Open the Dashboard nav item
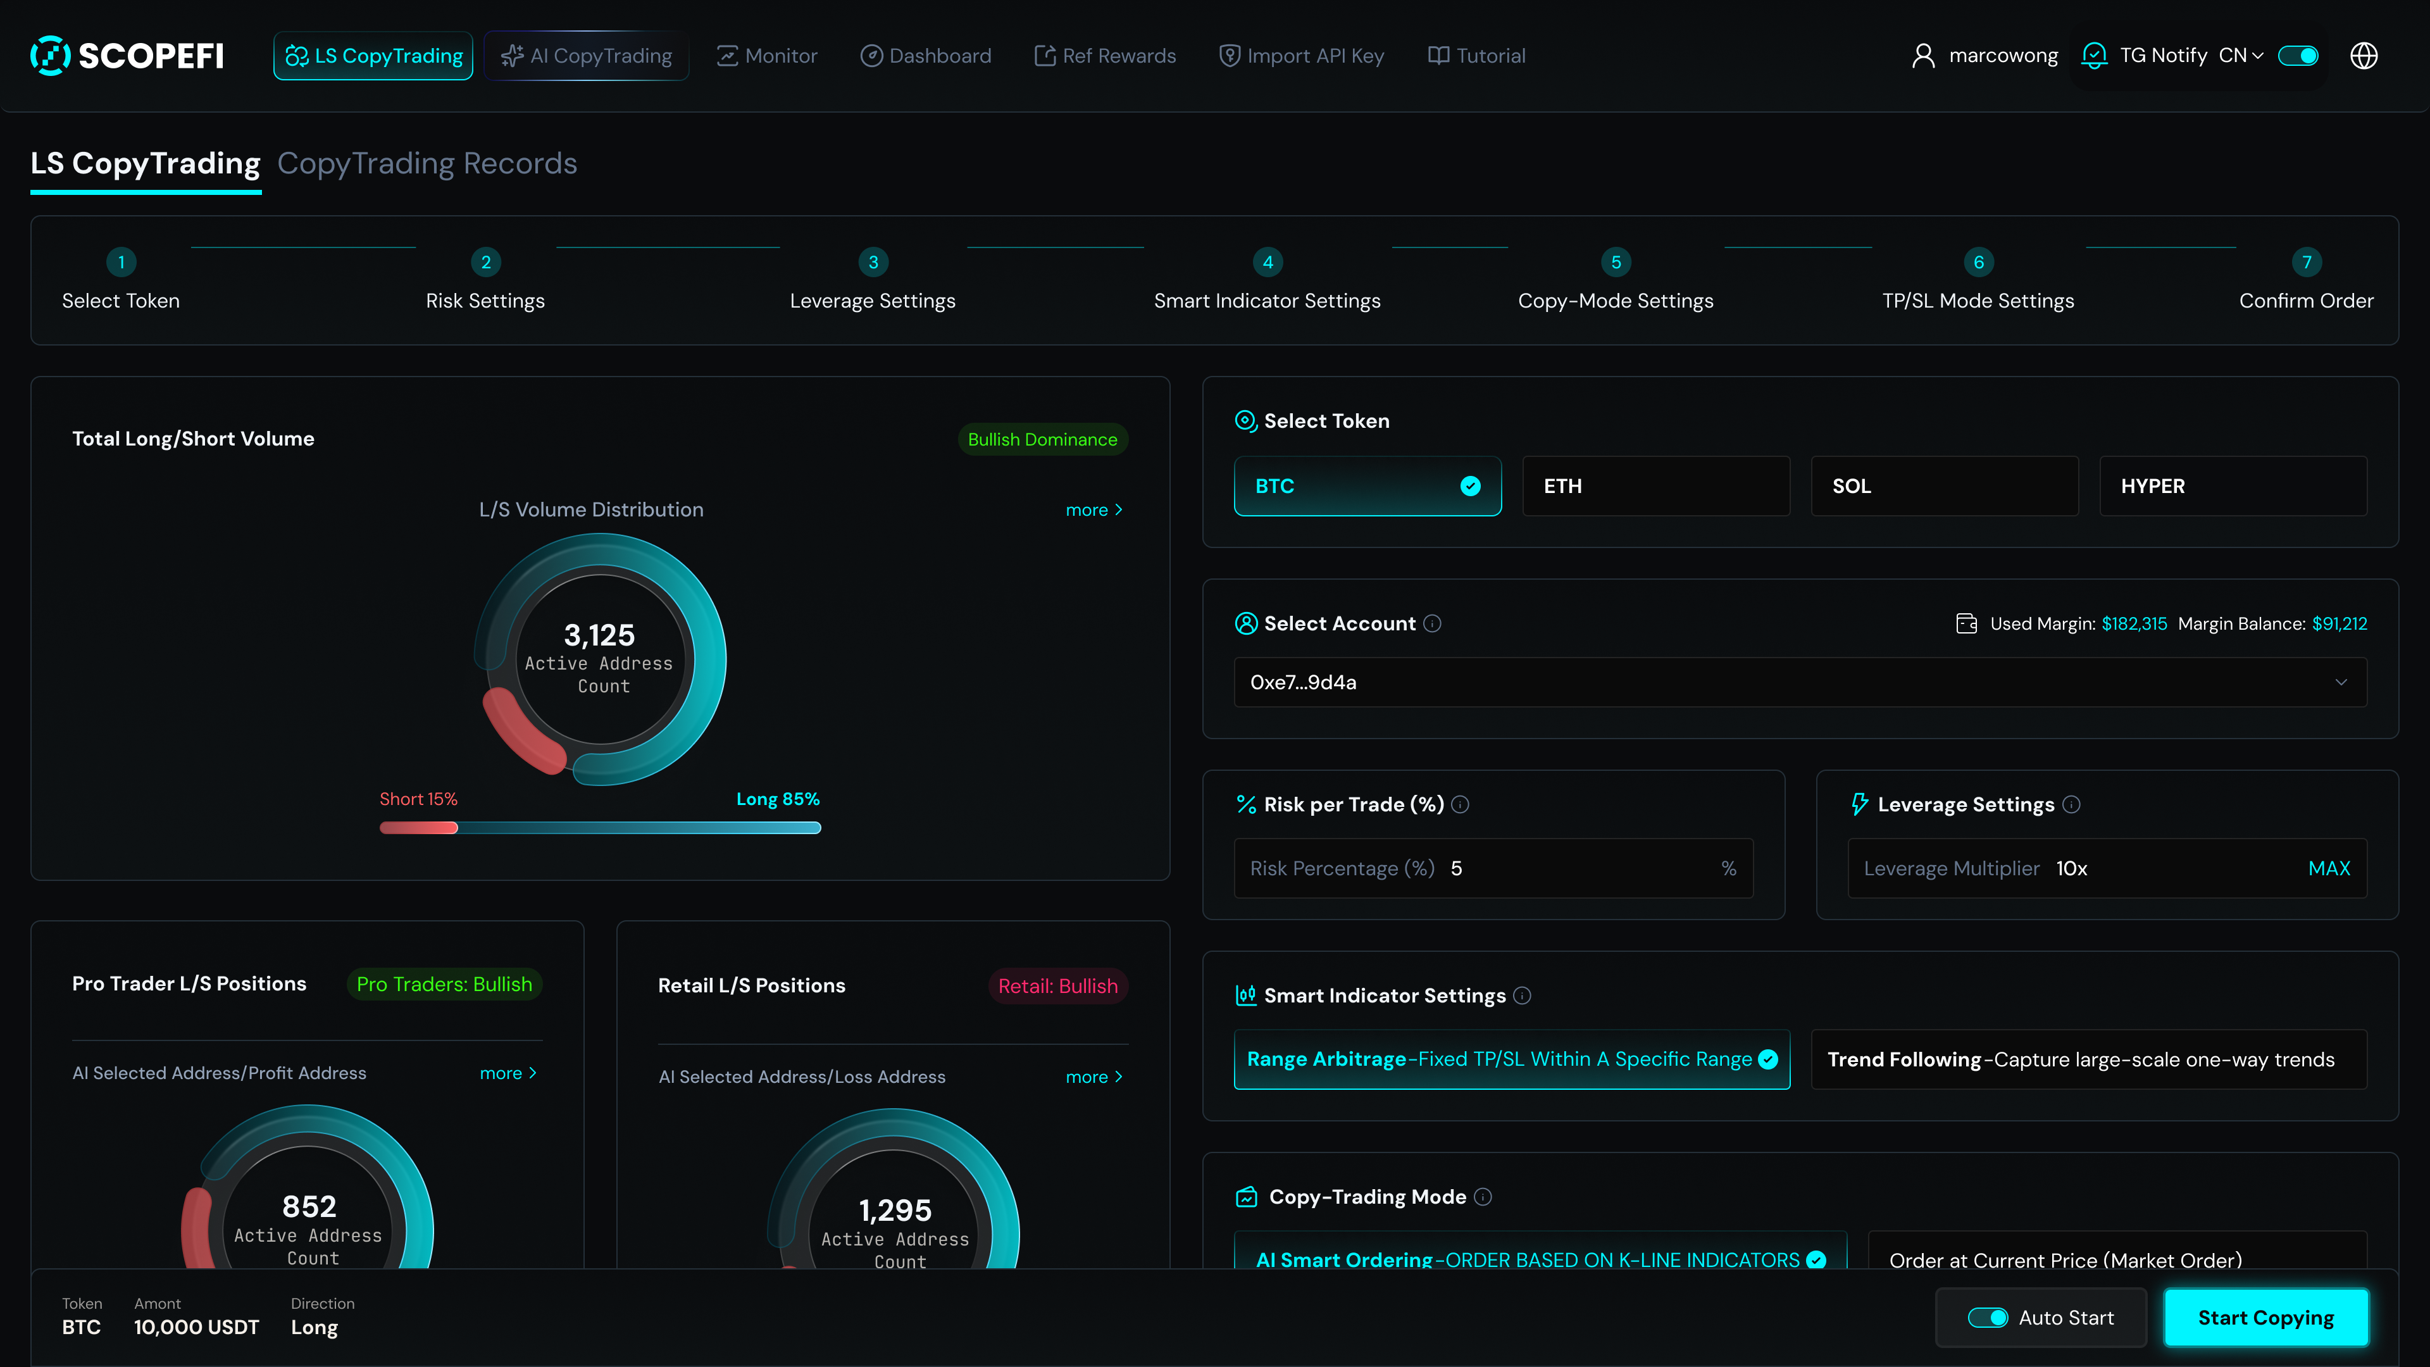This screenshot has height=1367, width=2430. pyautogui.click(x=925, y=56)
